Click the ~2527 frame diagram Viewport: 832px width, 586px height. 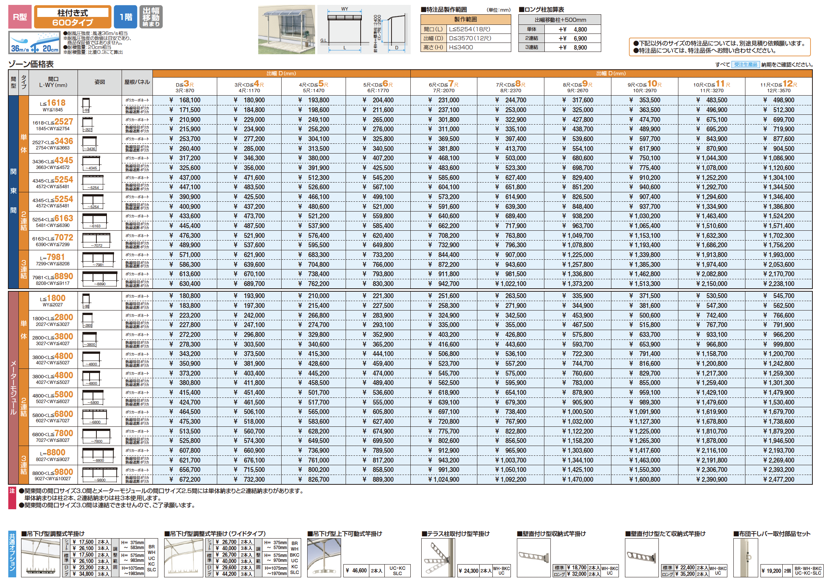tap(87, 124)
